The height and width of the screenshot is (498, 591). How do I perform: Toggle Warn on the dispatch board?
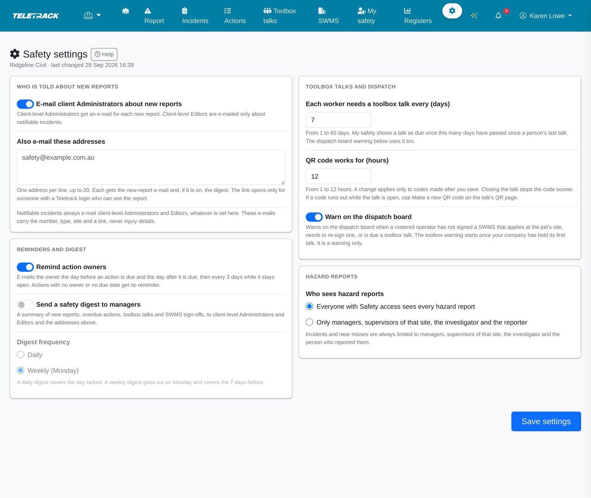[x=314, y=217]
